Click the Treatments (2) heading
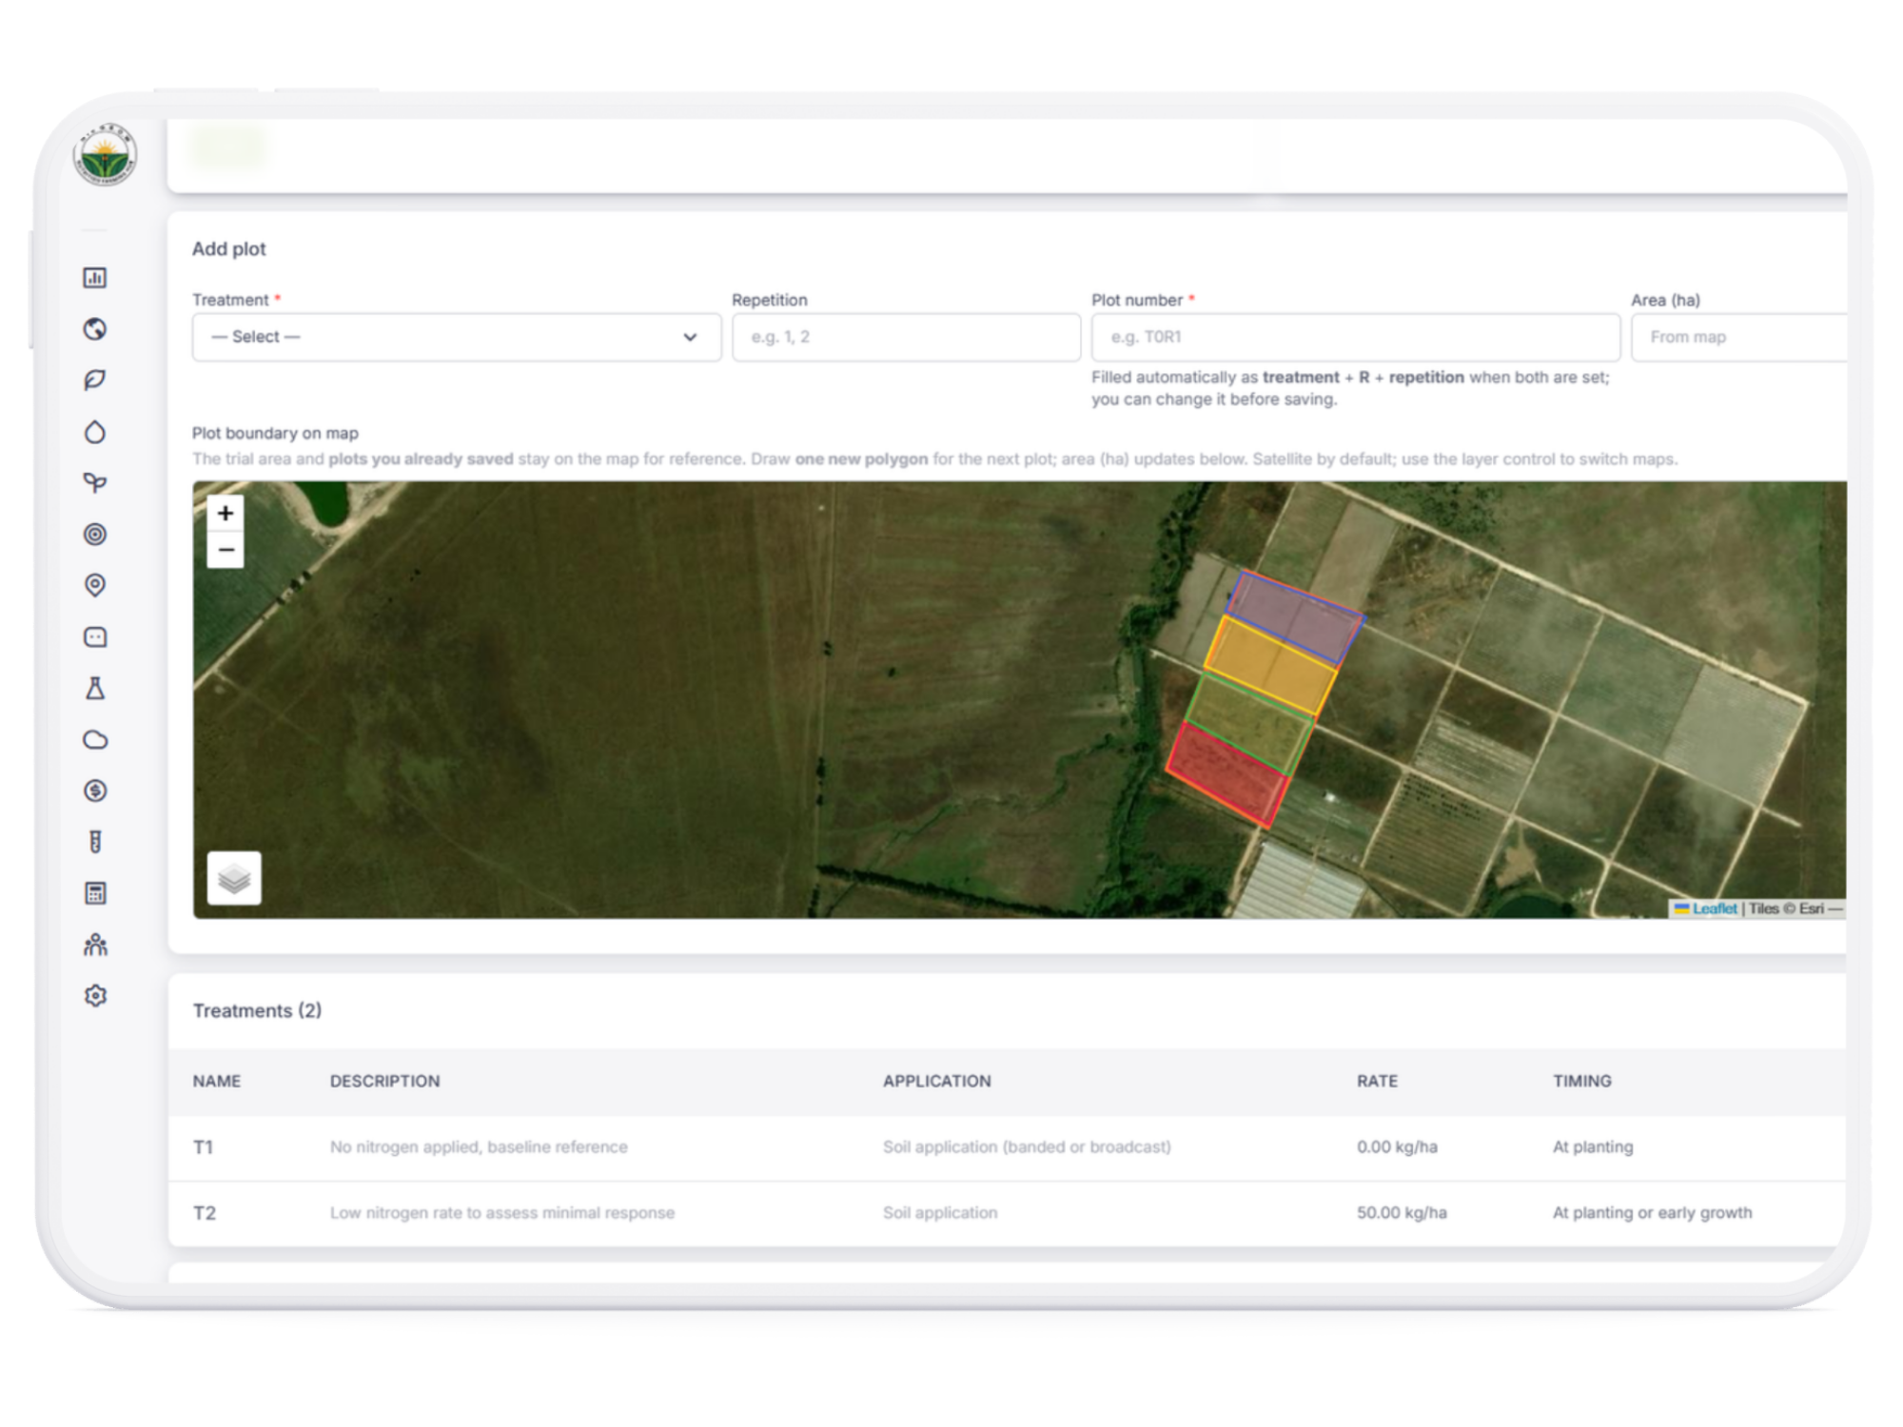1903x1427 pixels. coord(257,1010)
